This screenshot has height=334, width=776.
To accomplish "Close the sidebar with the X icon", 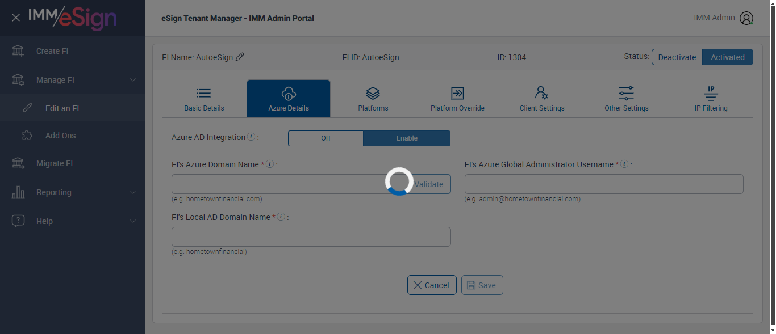I will [16, 18].
